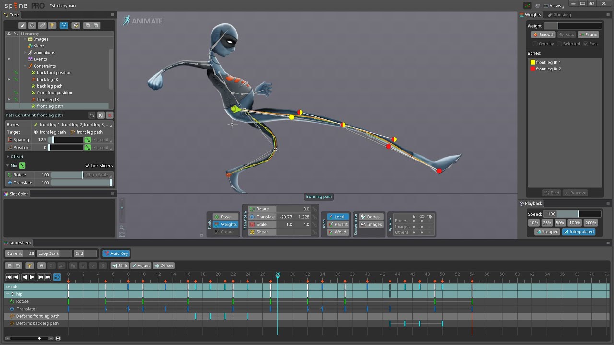Delete the front leg path constraint
Viewport: 614px width, 345px height.
[x=110, y=115]
